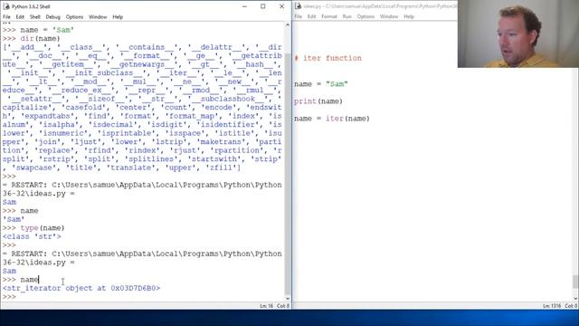Click the ideas.py editor title bar icon
This screenshot has height=326, width=579.
tap(298, 6)
